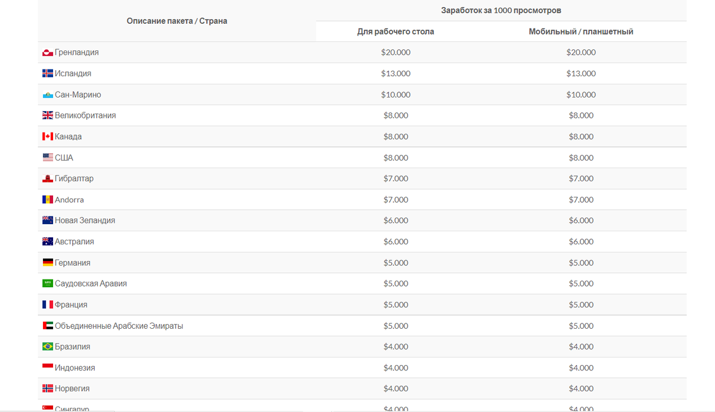
Task: Select the country name 'Великобритания'
Action: [x=85, y=115]
